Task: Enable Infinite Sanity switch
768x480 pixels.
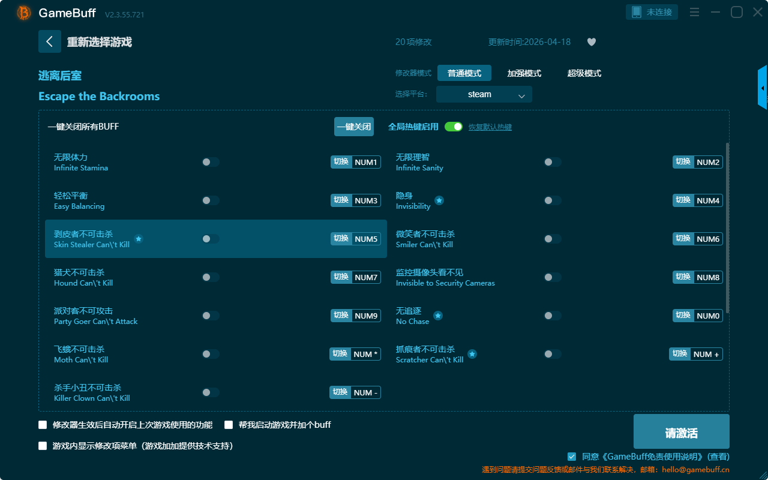Action: tap(553, 162)
